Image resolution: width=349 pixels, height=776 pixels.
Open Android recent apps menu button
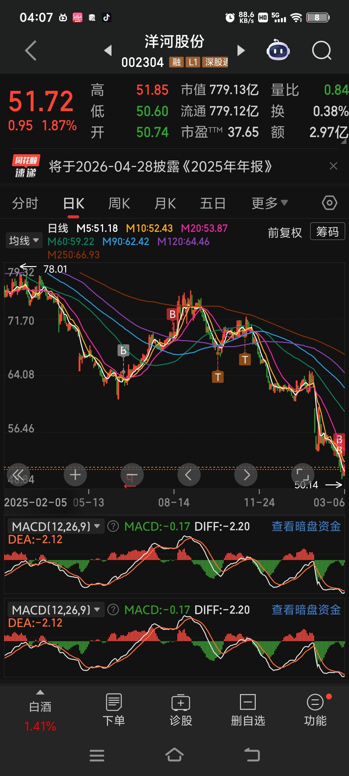[x=97, y=756]
